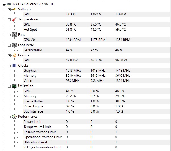Collapse the Clocks section
Image resolution: width=171 pixels, height=151 pixels.
click(9, 66)
